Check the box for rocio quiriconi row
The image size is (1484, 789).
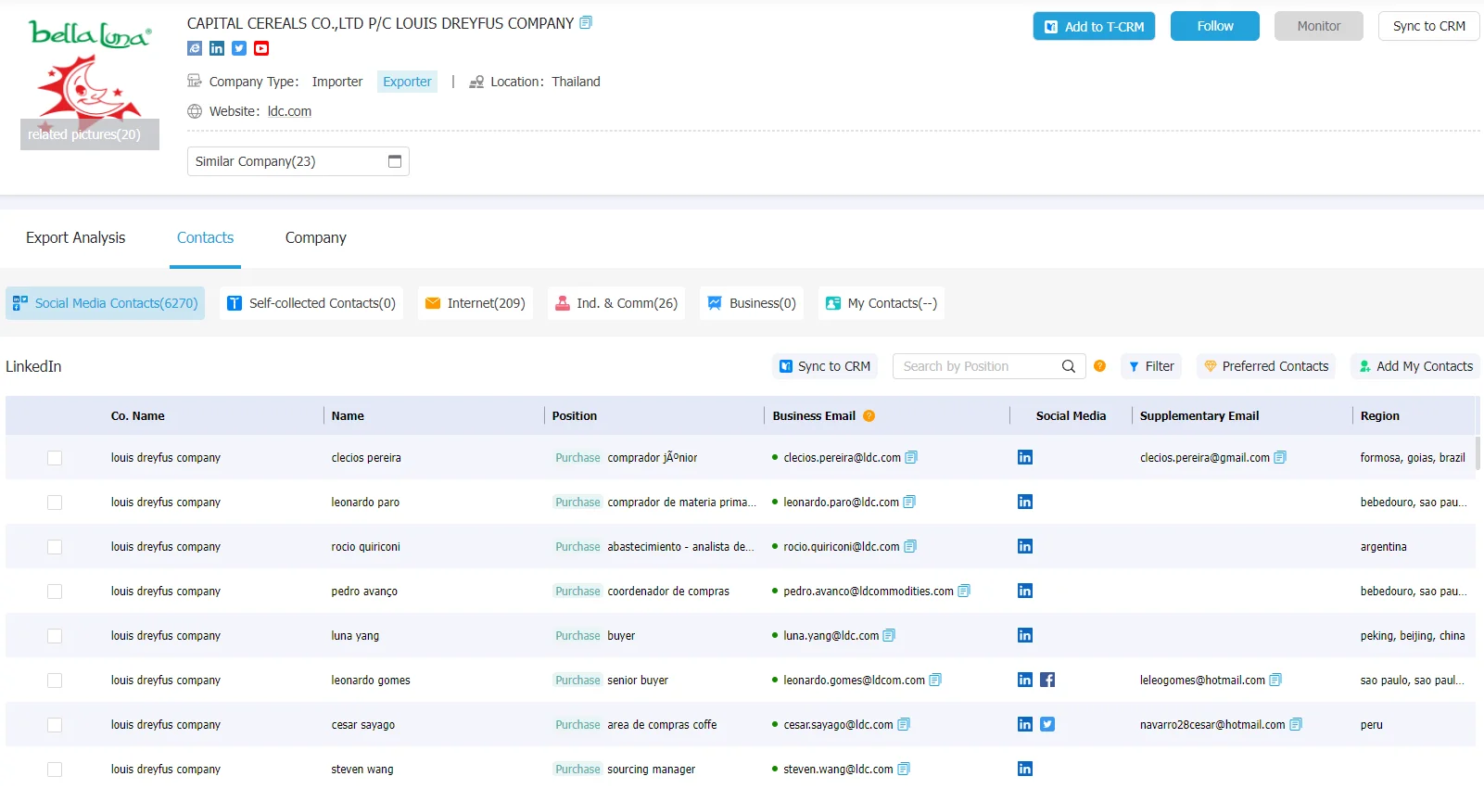[55, 547]
